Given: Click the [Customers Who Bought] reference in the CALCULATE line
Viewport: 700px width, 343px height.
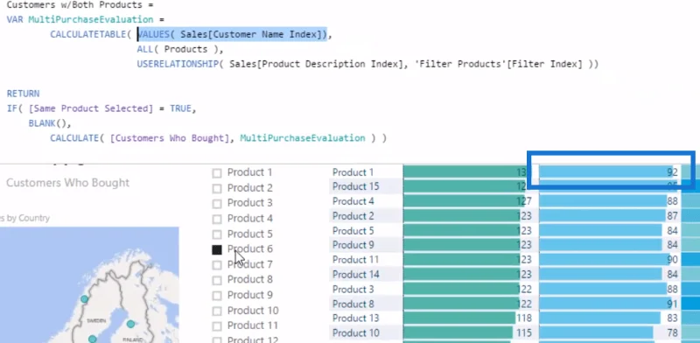Looking at the screenshot, I should coord(169,138).
